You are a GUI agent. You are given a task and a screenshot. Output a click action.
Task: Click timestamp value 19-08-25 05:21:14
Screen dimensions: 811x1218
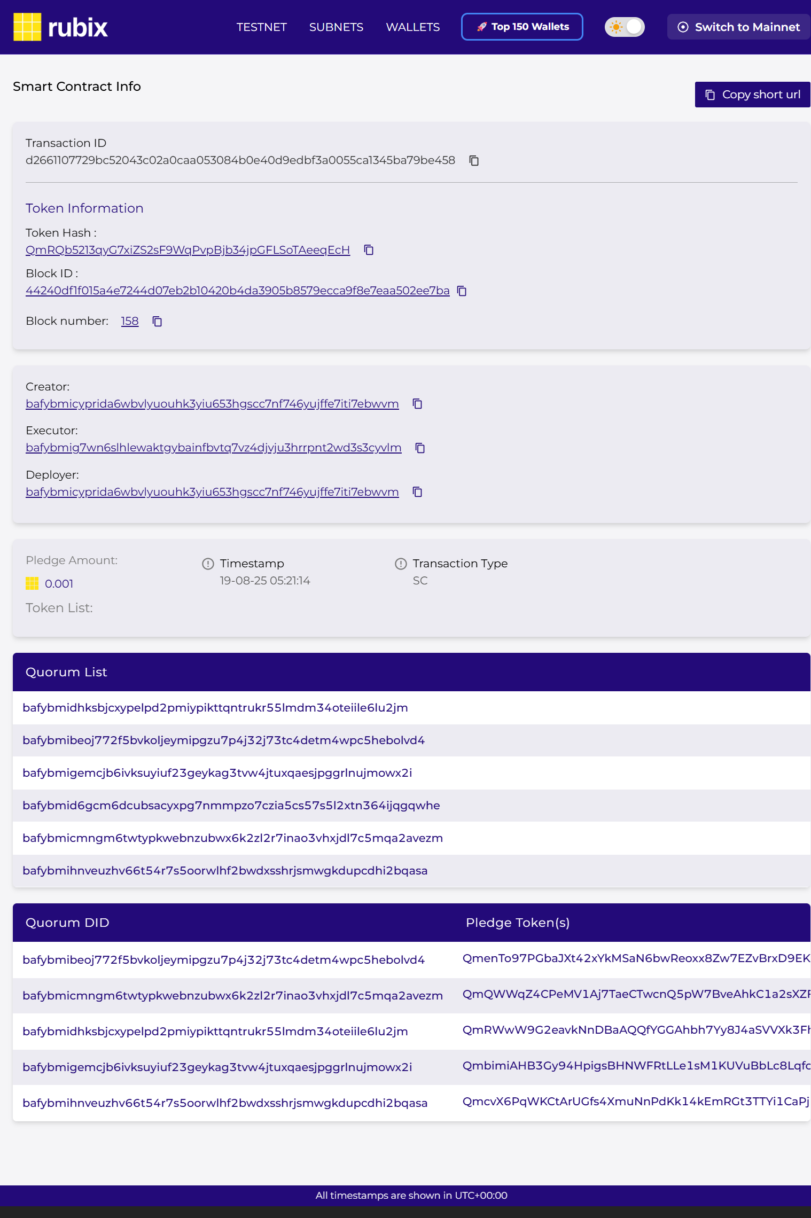pyautogui.click(x=265, y=581)
